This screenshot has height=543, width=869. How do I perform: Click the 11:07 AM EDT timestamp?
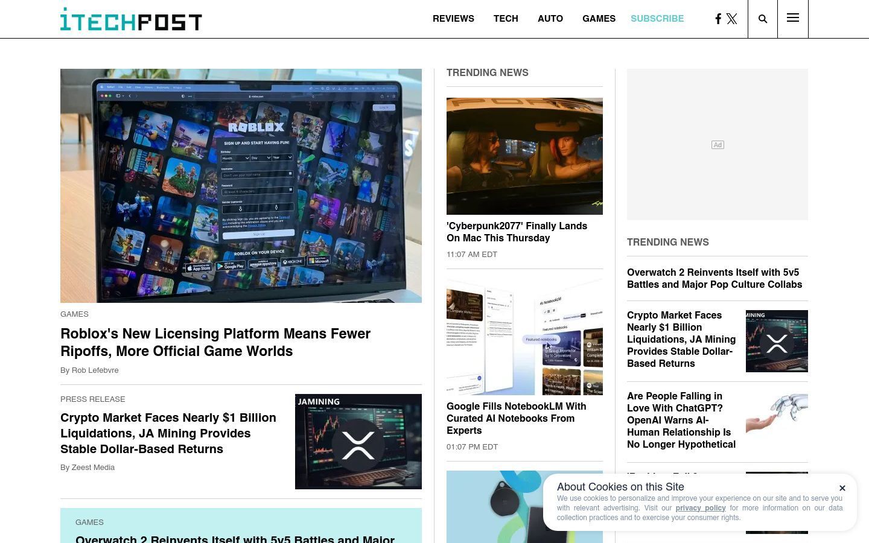pyautogui.click(x=472, y=255)
